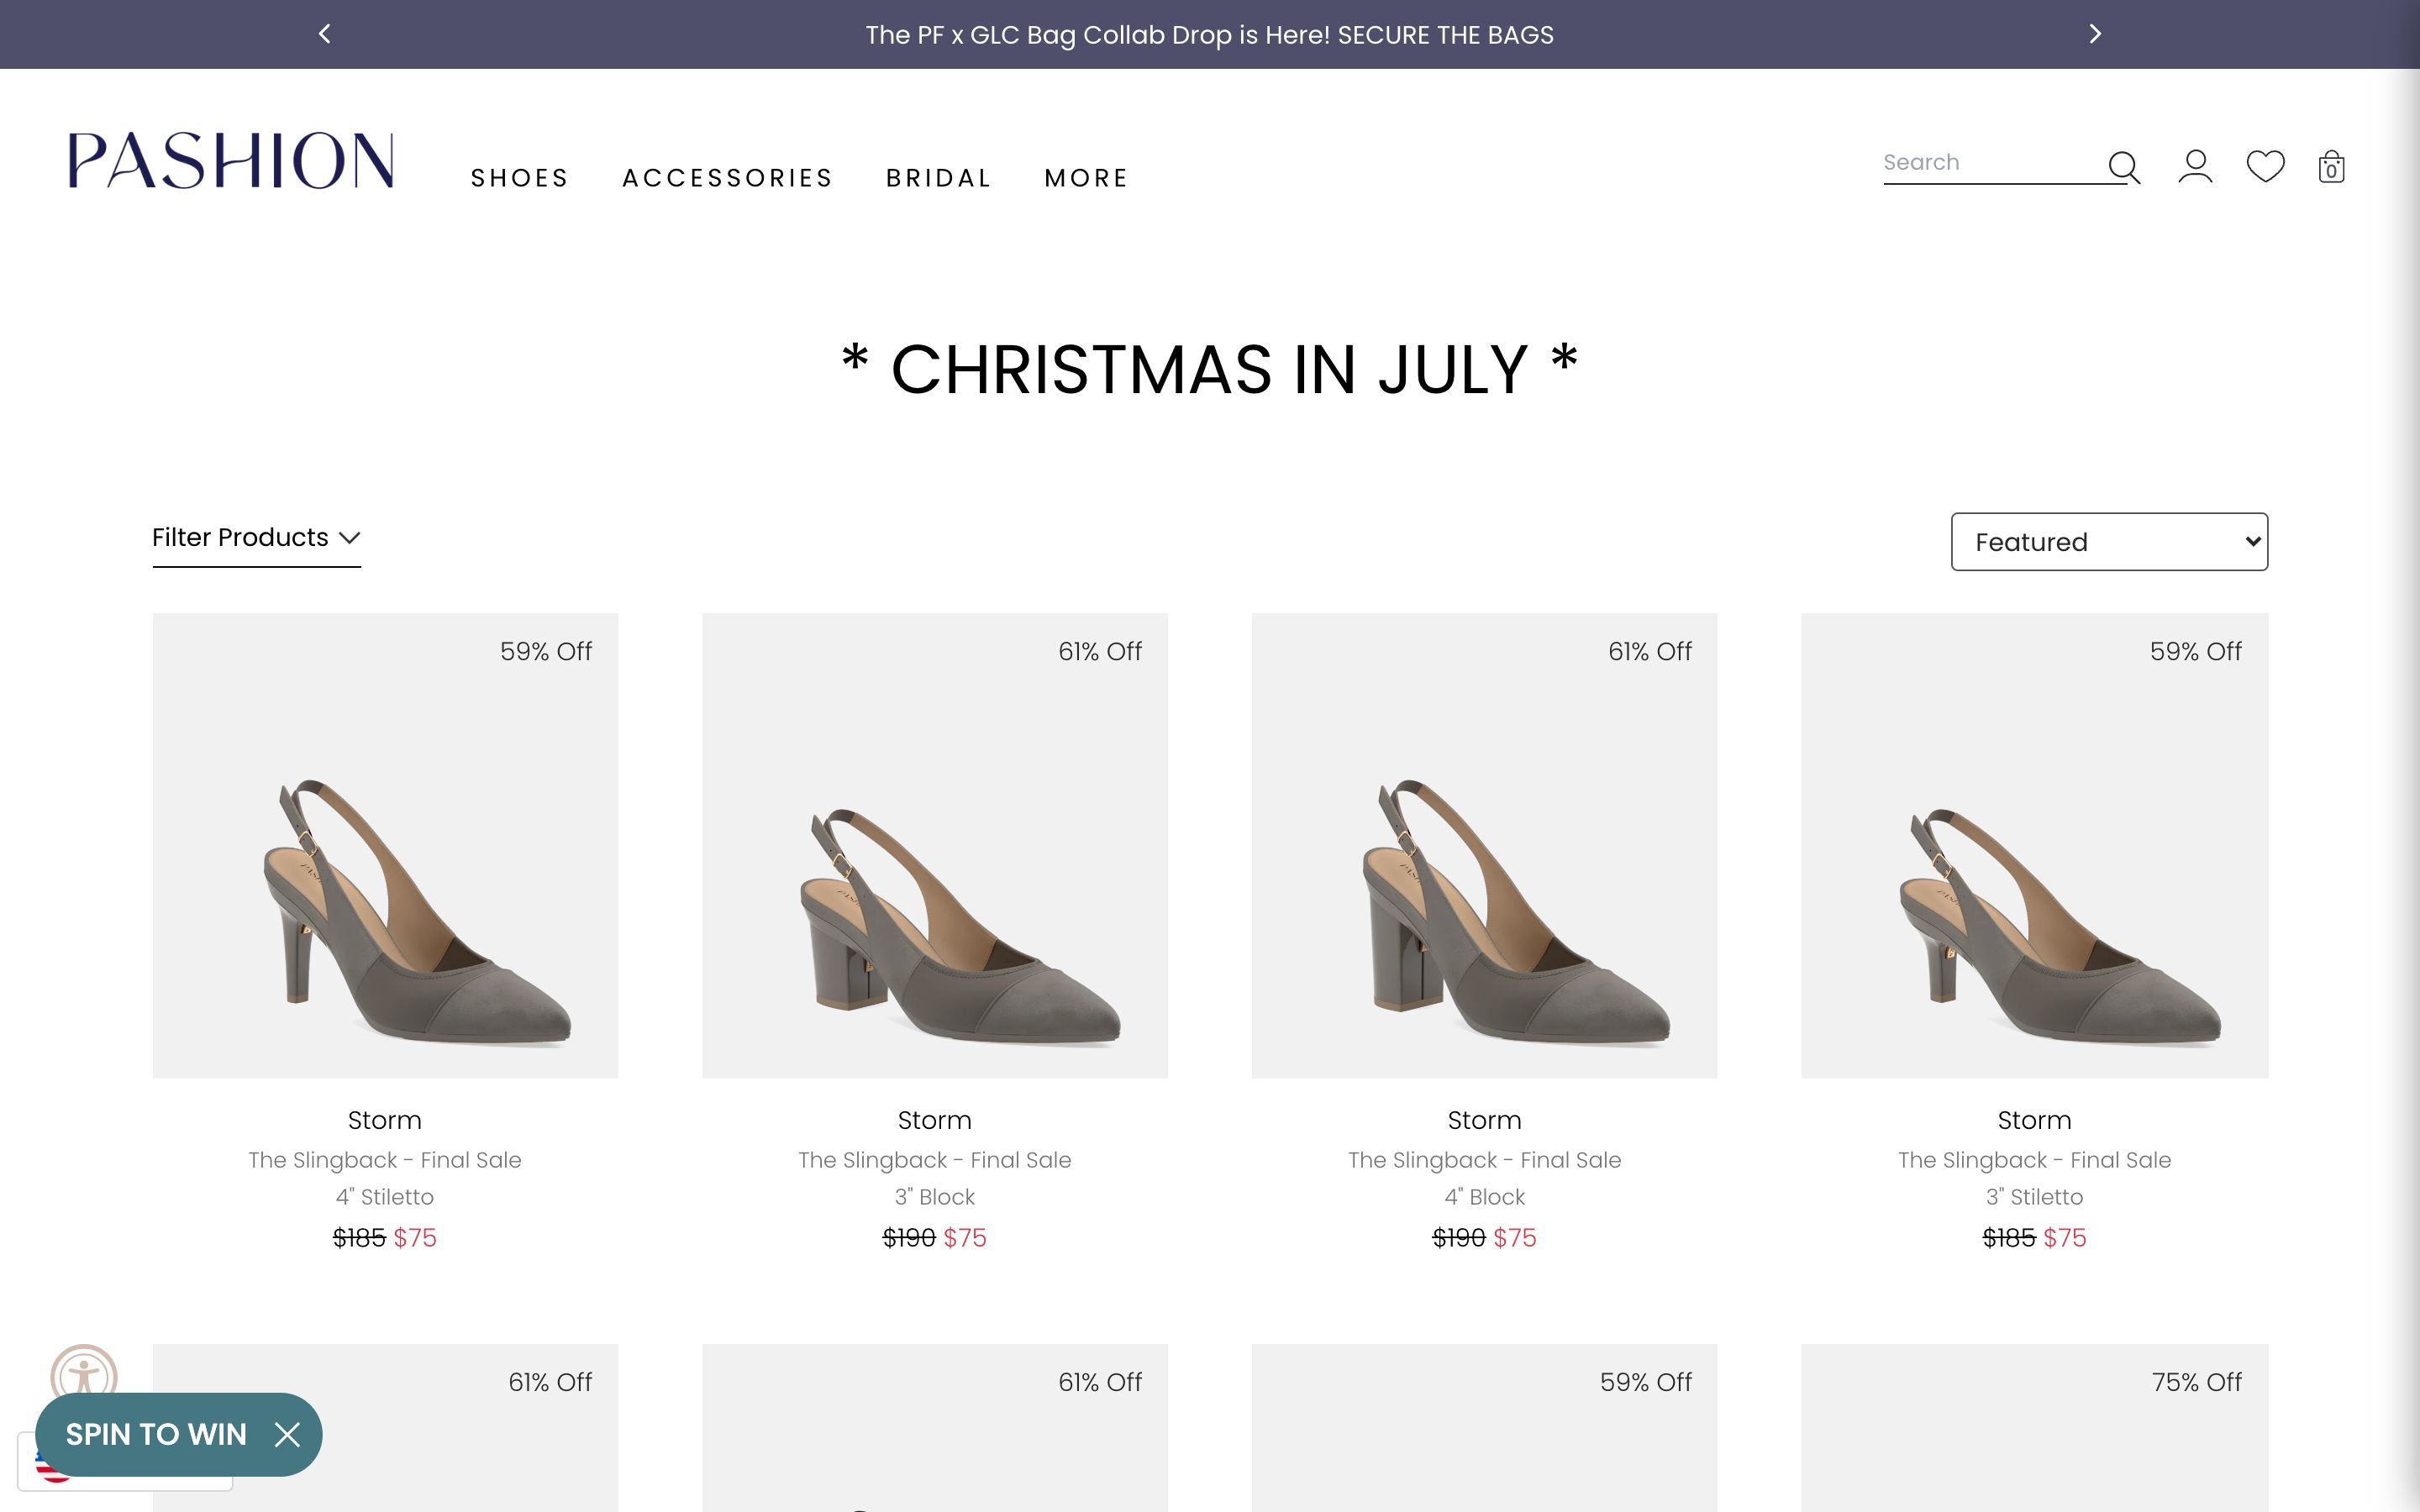Open the Featured sort dropdown

click(2110, 541)
